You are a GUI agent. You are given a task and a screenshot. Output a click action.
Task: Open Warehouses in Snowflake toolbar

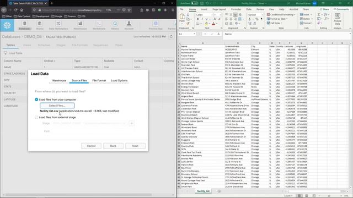80,25
